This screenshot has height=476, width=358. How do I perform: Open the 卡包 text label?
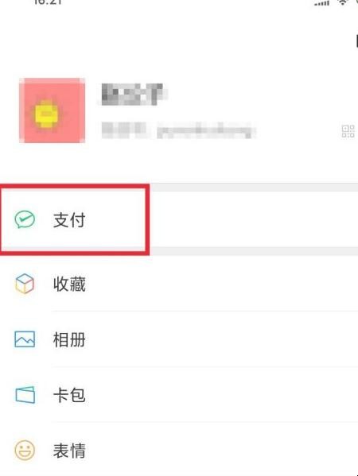point(69,395)
